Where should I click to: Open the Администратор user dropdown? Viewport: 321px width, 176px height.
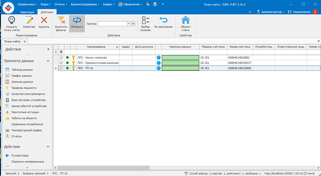270,12
